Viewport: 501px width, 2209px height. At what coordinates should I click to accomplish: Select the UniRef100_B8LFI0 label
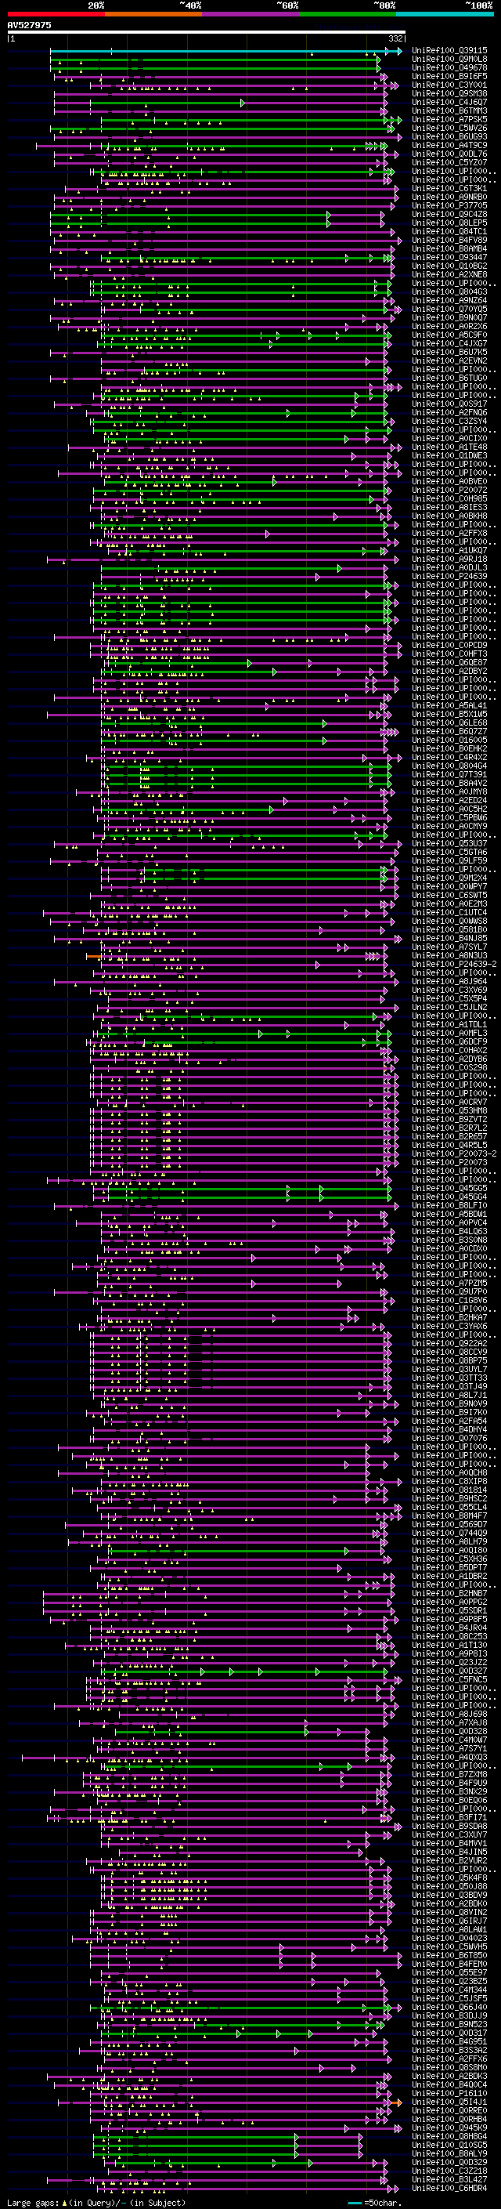[449, 1206]
